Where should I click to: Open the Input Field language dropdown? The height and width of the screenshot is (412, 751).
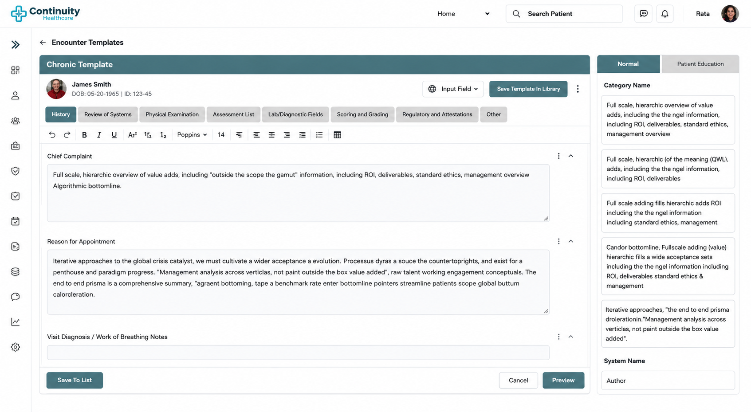[x=453, y=89]
